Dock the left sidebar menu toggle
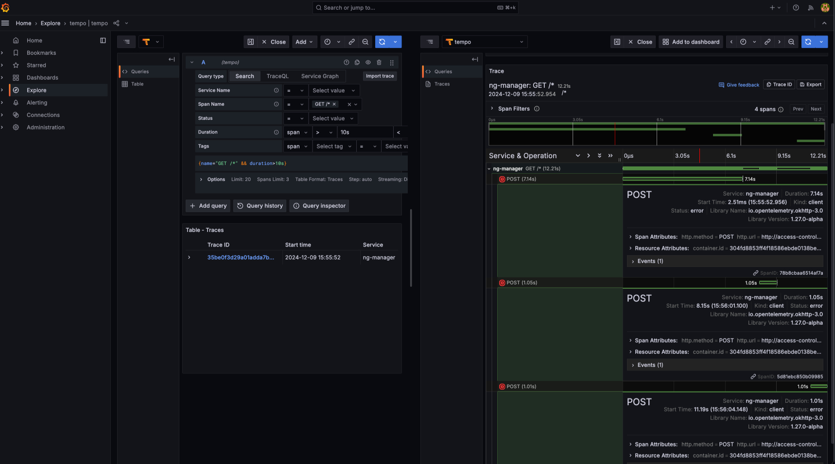The image size is (835, 464). (x=103, y=41)
